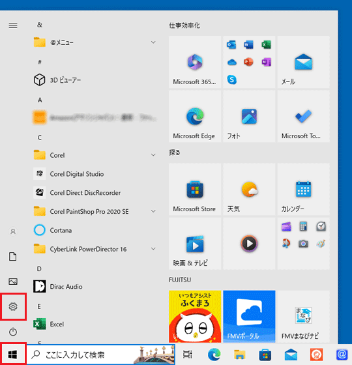This screenshot has height=365, width=352.
Task: Open Outlook in Office tile group
Action: (231, 45)
